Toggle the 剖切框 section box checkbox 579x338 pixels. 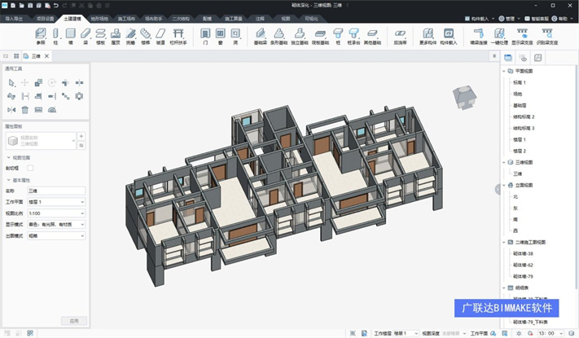pyautogui.click(x=30, y=168)
